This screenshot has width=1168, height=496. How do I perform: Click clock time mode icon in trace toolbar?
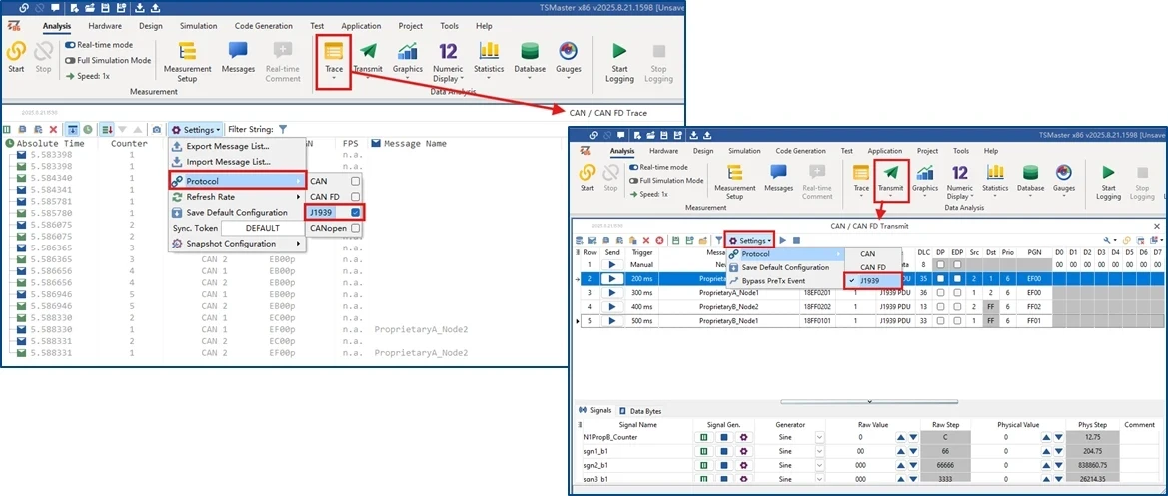coord(87,130)
